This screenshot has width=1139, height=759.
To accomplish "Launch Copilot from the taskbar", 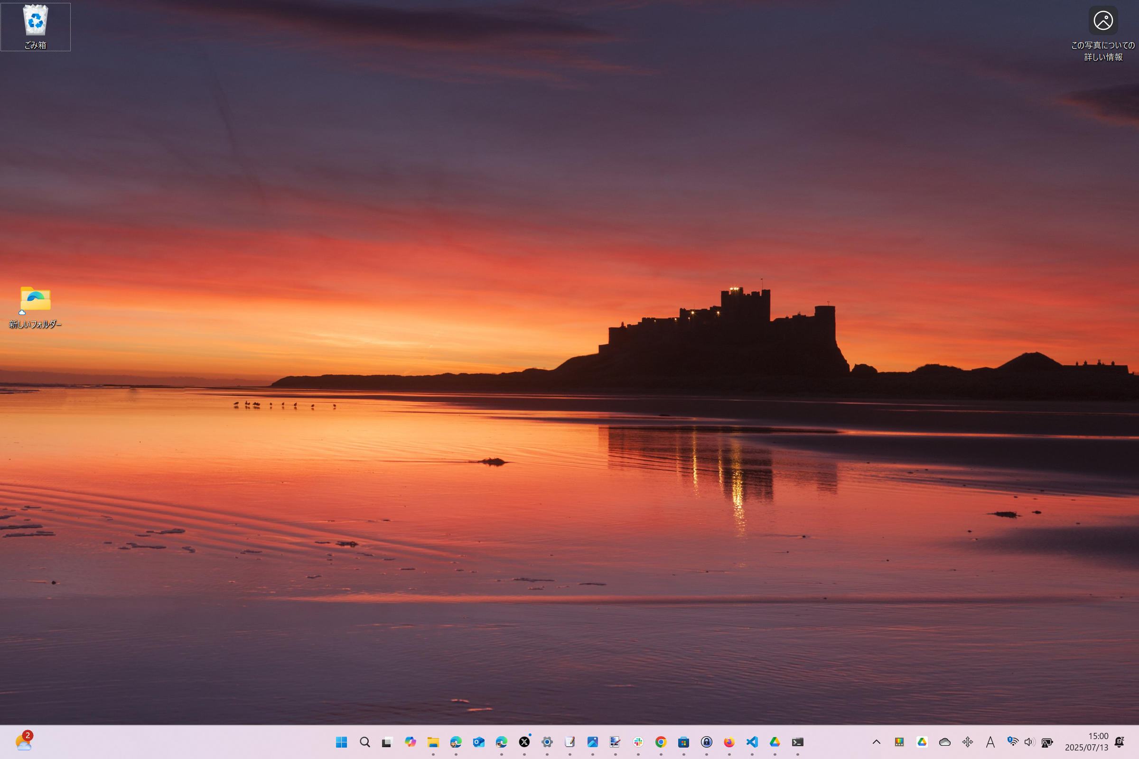I will coord(411,741).
